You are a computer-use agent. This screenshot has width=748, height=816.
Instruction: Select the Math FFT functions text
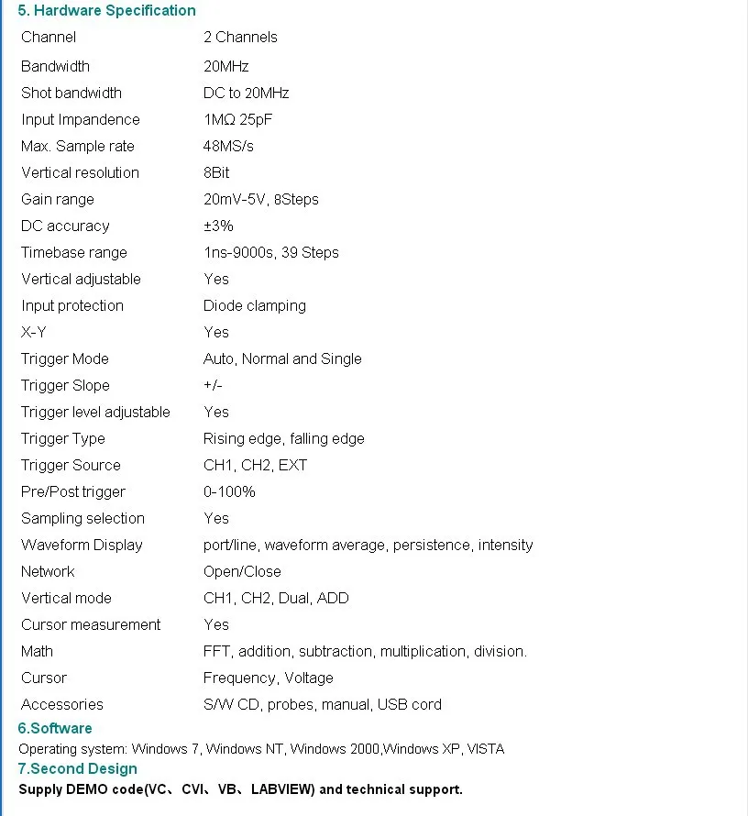[365, 652]
